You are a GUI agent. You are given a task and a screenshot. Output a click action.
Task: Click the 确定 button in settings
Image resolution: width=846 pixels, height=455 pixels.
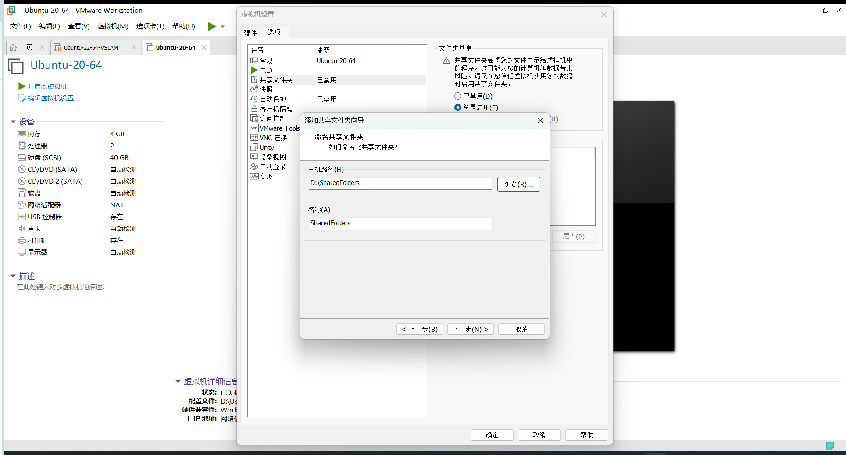tap(492, 435)
